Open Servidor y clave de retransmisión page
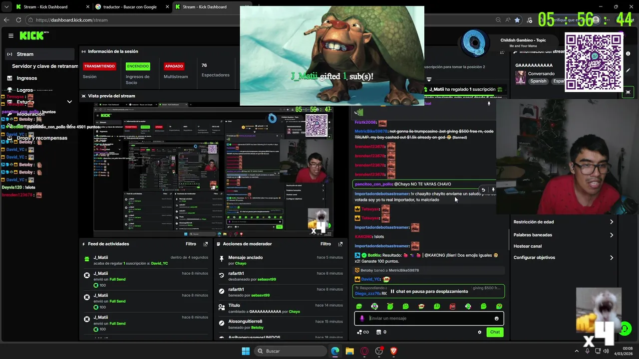639x359 pixels. pos(45,66)
